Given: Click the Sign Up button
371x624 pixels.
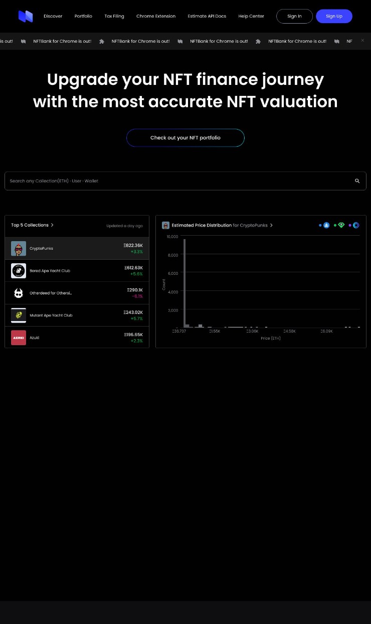Looking at the screenshot, I should 334,16.
